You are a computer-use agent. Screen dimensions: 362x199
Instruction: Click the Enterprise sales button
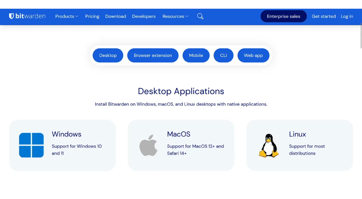tap(283, 16)
